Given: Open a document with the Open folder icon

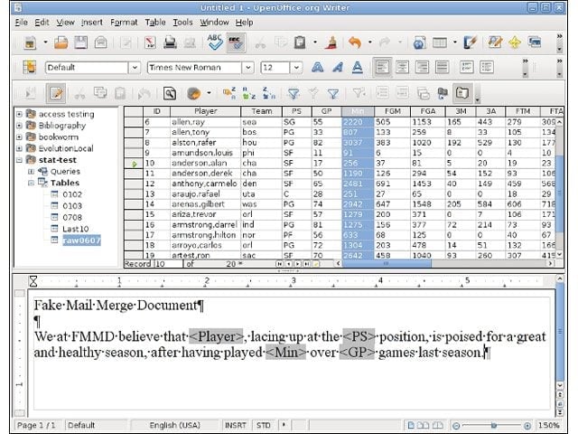Looking at the screenshot, I should (x=61, y=42).
